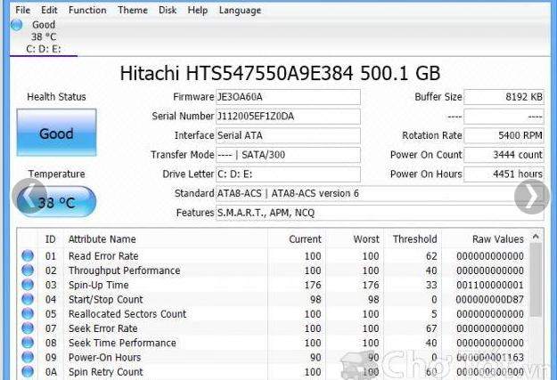Go to next image with right arrow
Image resolution: width=557 pixels, height=380 pixels.
[532, 197]
